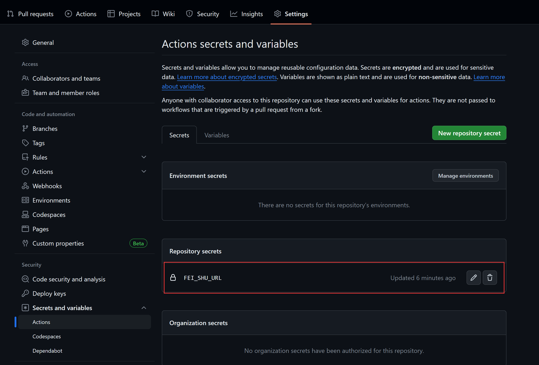539x365 pixels.
Task: Click the trash delete icon for FEI_SHU_URL
Action: (x=490, y=278)
